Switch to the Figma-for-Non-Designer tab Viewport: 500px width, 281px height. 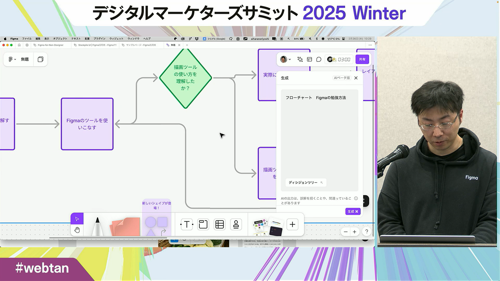(x=50, y=45)
